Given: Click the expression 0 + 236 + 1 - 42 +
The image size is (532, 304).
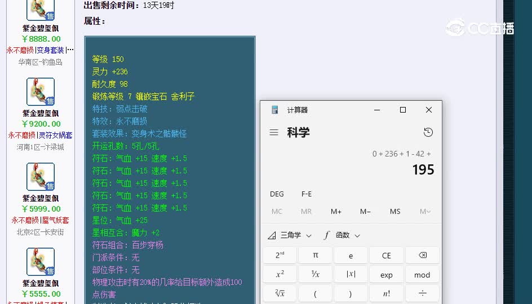Looking at the screenshot, I should click(402, 154).
